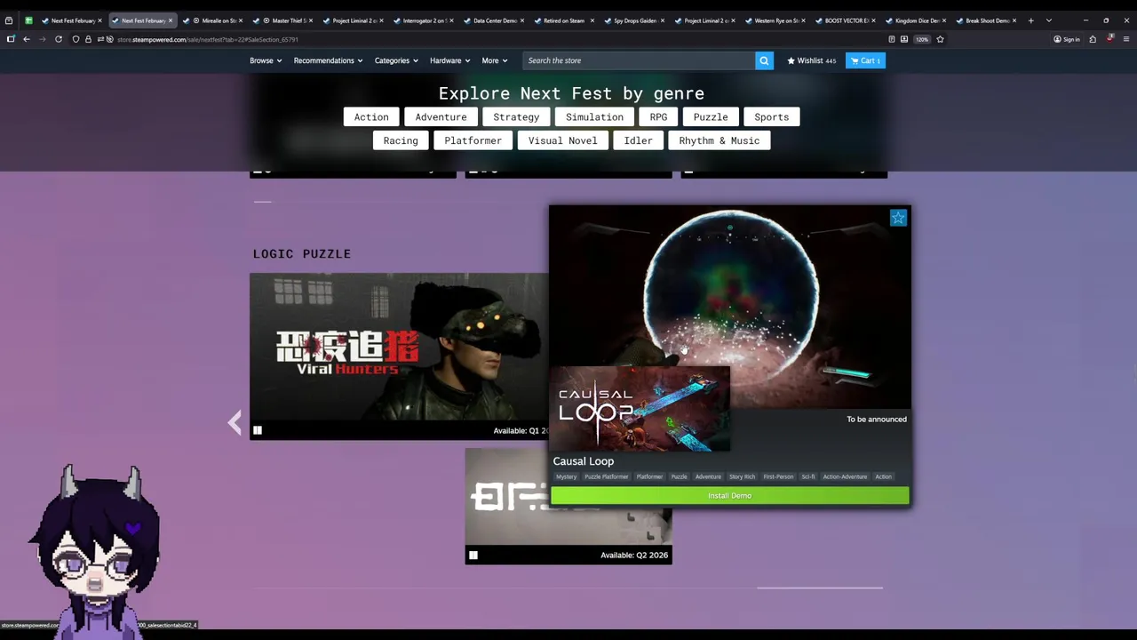Open the Viral Hunters game thumbnail
The width and height of the screenshot is (1137, 640).
click(x=399, y=347)
